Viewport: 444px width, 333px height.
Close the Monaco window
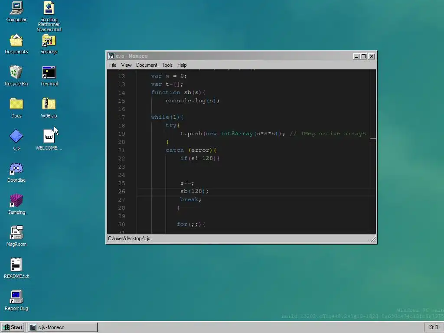tap(372, 56)
